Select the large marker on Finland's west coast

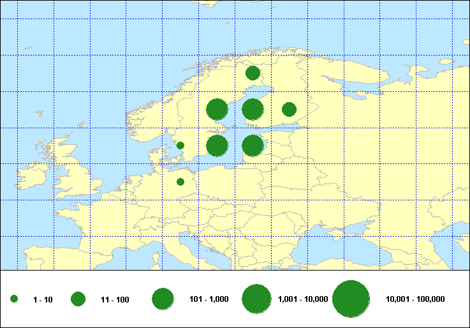(253, 110)
